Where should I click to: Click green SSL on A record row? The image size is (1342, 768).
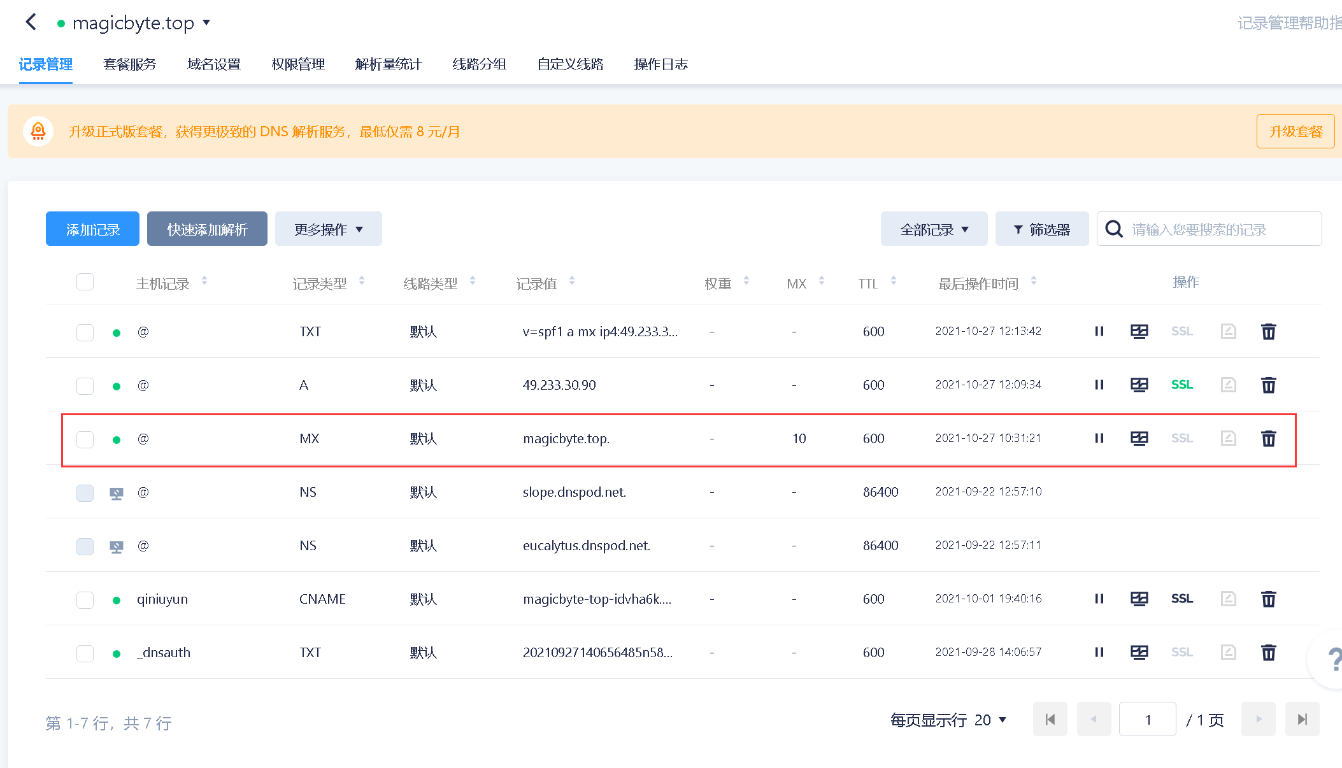click(x=1182, y=385)
